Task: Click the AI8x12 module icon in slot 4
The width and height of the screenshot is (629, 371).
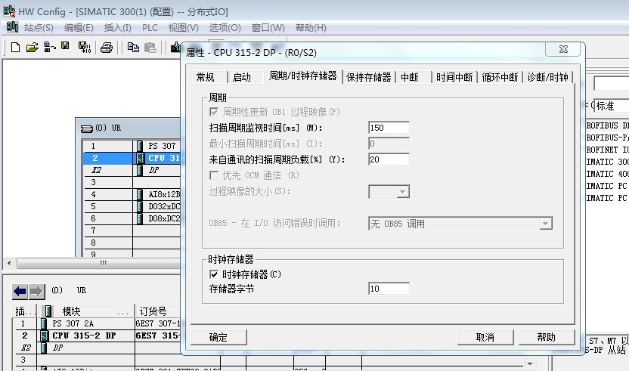Action: [x=140, y=194]
